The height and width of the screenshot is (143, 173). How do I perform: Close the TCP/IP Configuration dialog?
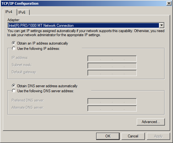pyautogui.click(x=169, y=3)
